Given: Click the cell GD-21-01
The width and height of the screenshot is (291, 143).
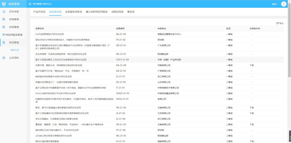Looking at the screenshot, I should pos(121,45).
